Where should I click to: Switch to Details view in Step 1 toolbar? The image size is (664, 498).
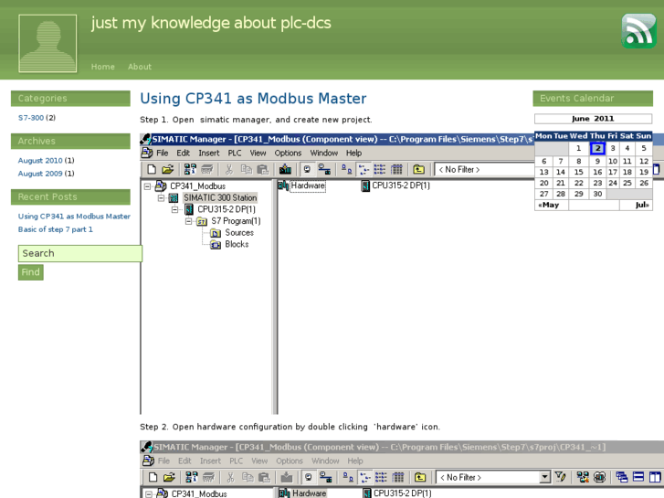[396, 170]
